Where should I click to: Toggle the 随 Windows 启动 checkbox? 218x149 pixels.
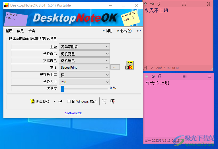click(x=69, y=101)
